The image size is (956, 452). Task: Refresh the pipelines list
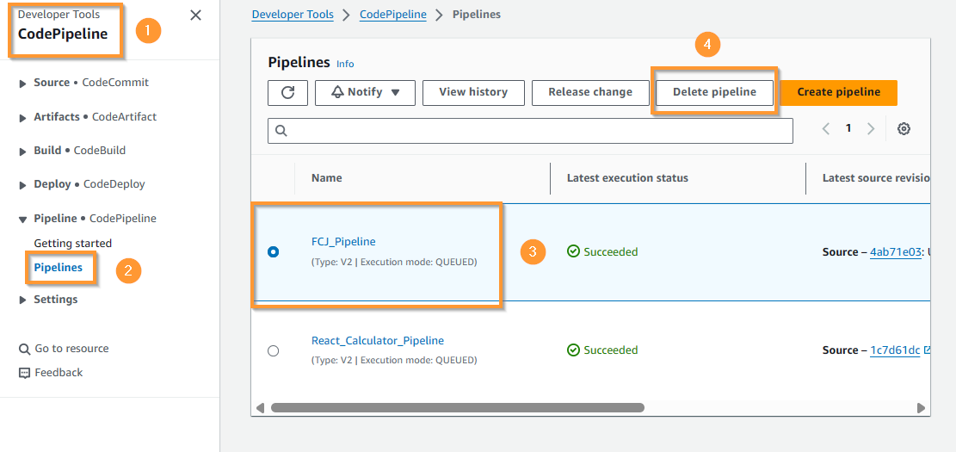click(287, 93)
